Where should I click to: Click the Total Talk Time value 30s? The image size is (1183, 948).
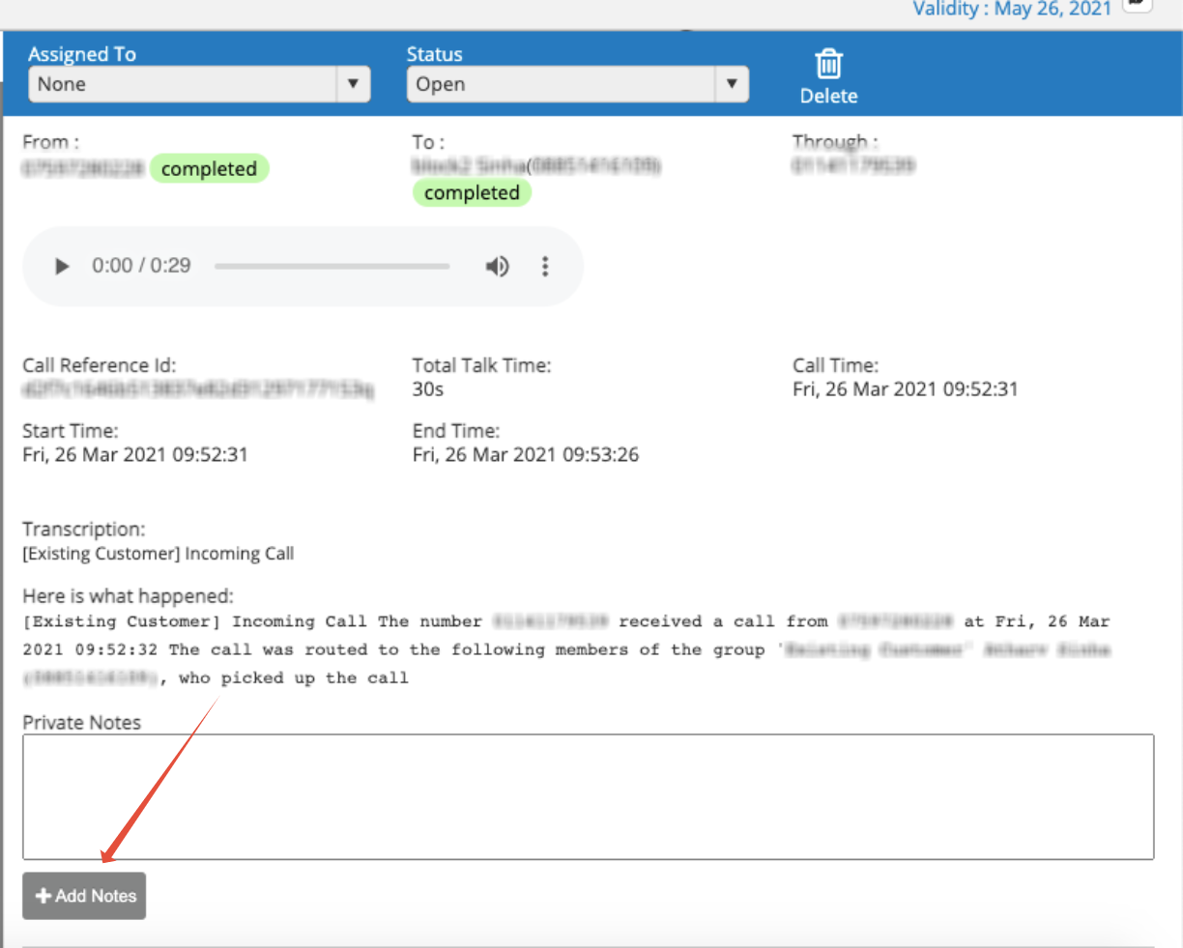click(x=428, y=389)
